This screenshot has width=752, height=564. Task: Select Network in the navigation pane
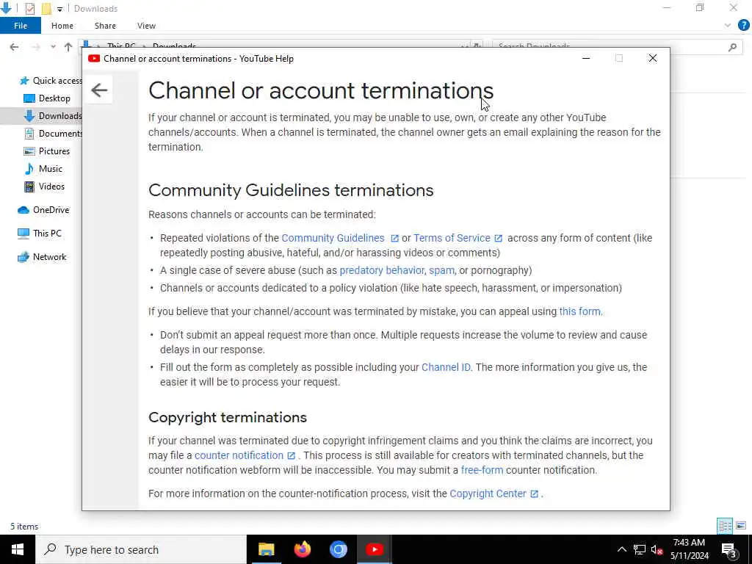click(42, 257)
